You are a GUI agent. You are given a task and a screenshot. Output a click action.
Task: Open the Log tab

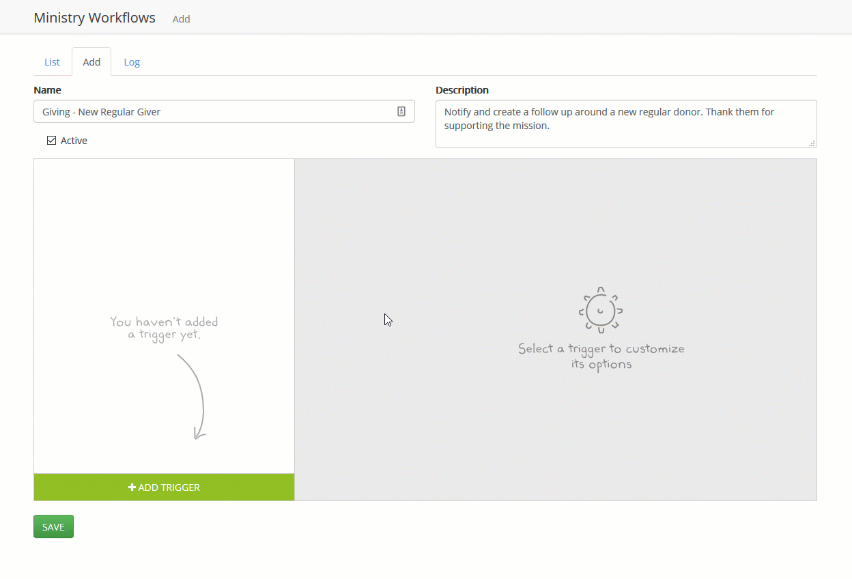(x=132, y=62)
